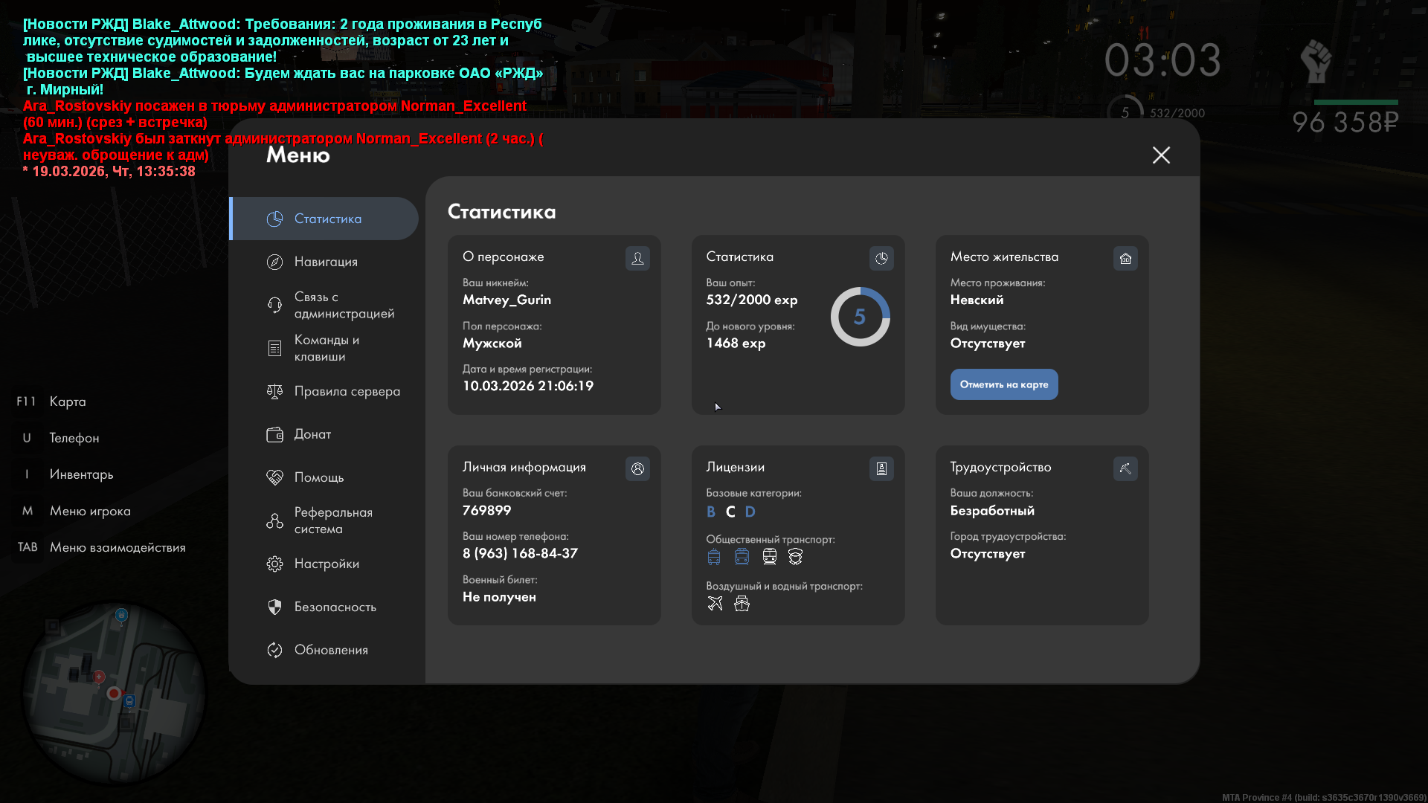The image size is (1428, 803).
Task: Click the user icon in Личная информация card
Action: pyautogui.click(x=637, y=468)
